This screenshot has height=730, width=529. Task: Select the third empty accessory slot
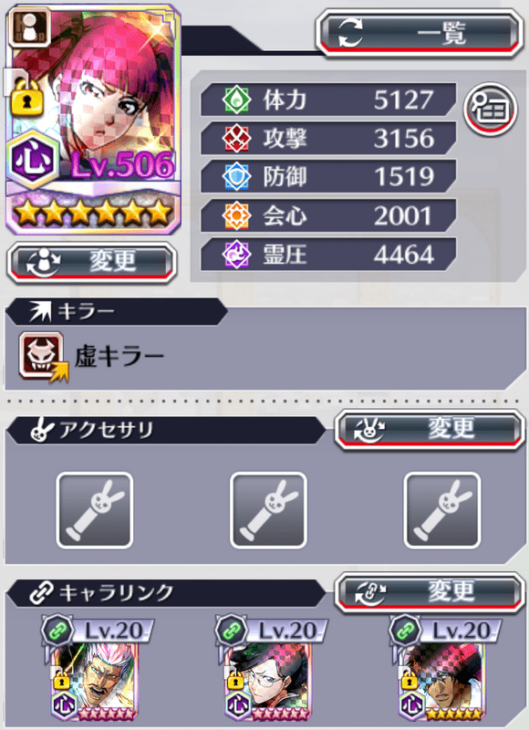pos(442,510)
